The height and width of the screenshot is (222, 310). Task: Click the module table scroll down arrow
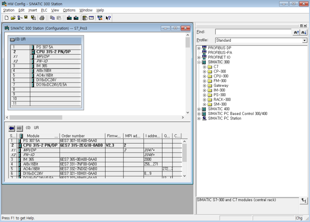(x=184, y=176)
